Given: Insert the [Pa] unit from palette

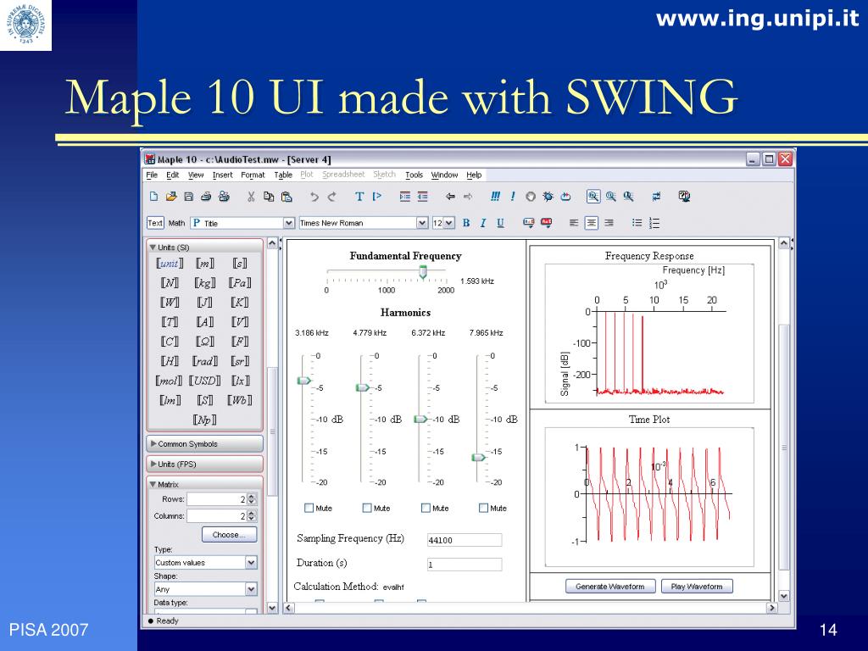Looking at the screenshot, I should tap(240, 283).
